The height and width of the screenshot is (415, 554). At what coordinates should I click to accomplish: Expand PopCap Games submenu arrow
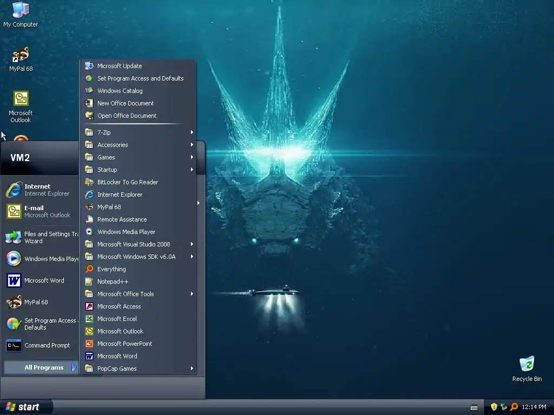coord(192,369)
